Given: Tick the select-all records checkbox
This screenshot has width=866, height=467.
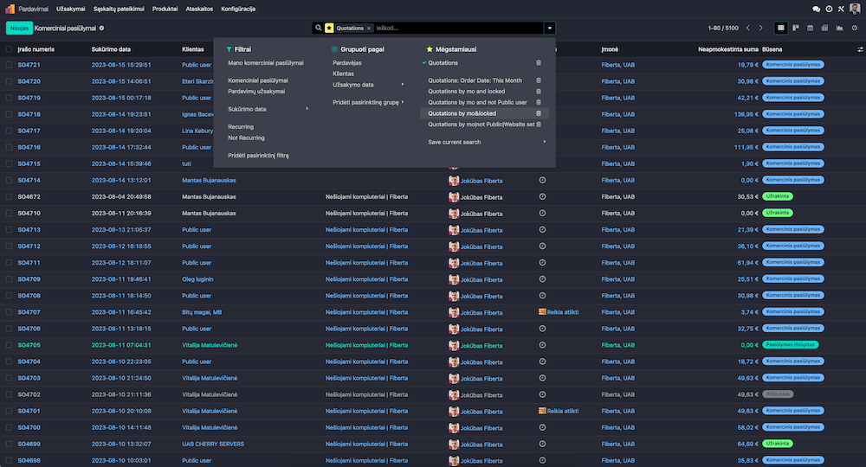Looking at the screenshot, I should coord(9,49).
